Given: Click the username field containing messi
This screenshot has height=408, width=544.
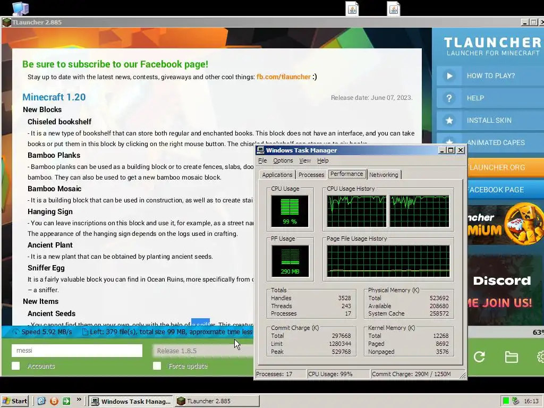Looking at the screenshot, I should [x=77, y=351].
